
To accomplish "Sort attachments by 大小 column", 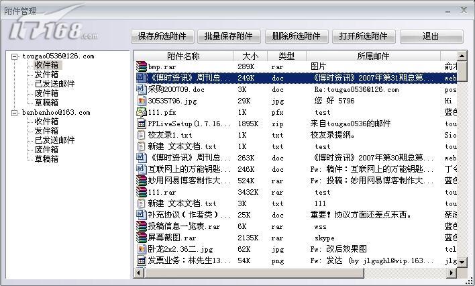I will coord(250,56).
